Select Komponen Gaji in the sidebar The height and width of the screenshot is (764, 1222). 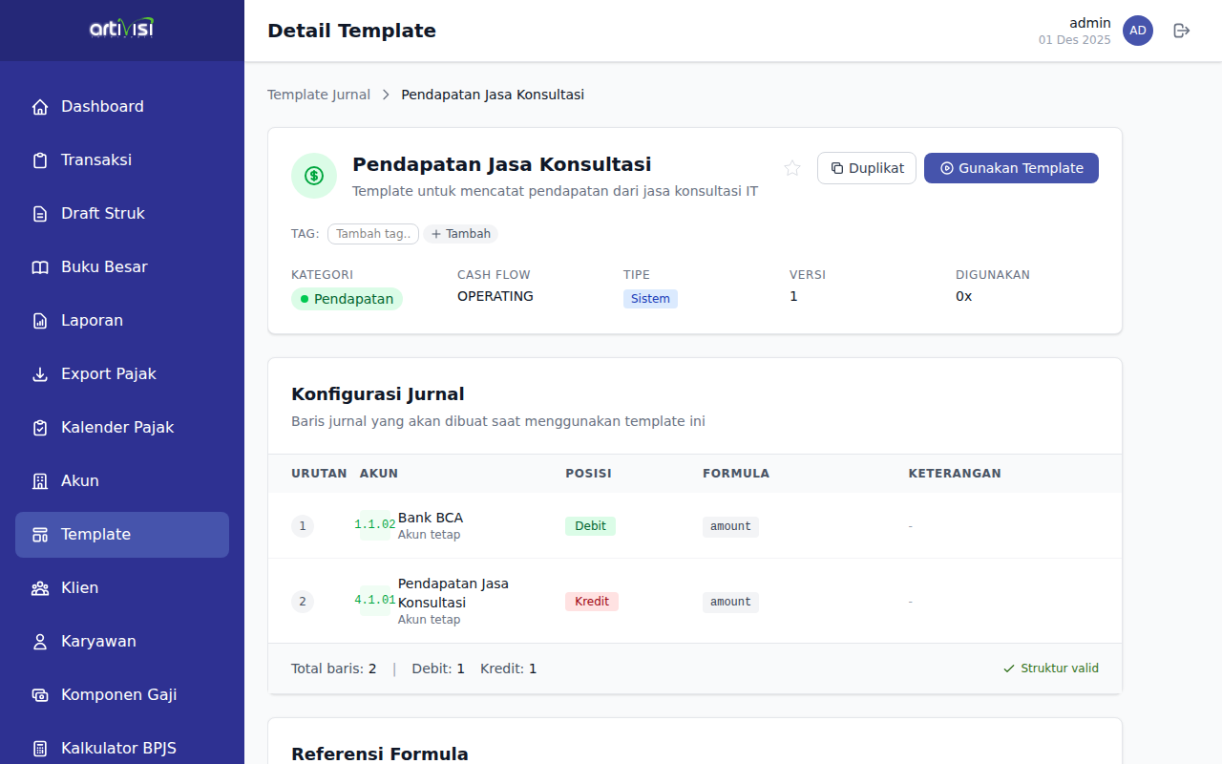point(118,695)
